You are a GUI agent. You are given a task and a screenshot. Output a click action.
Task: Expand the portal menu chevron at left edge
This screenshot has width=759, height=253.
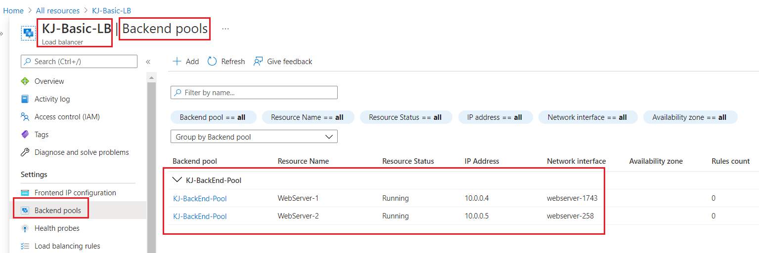click(x=1, y=34)
